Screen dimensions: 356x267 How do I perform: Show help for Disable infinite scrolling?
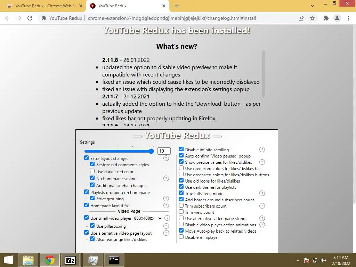[x=262, y=149]
